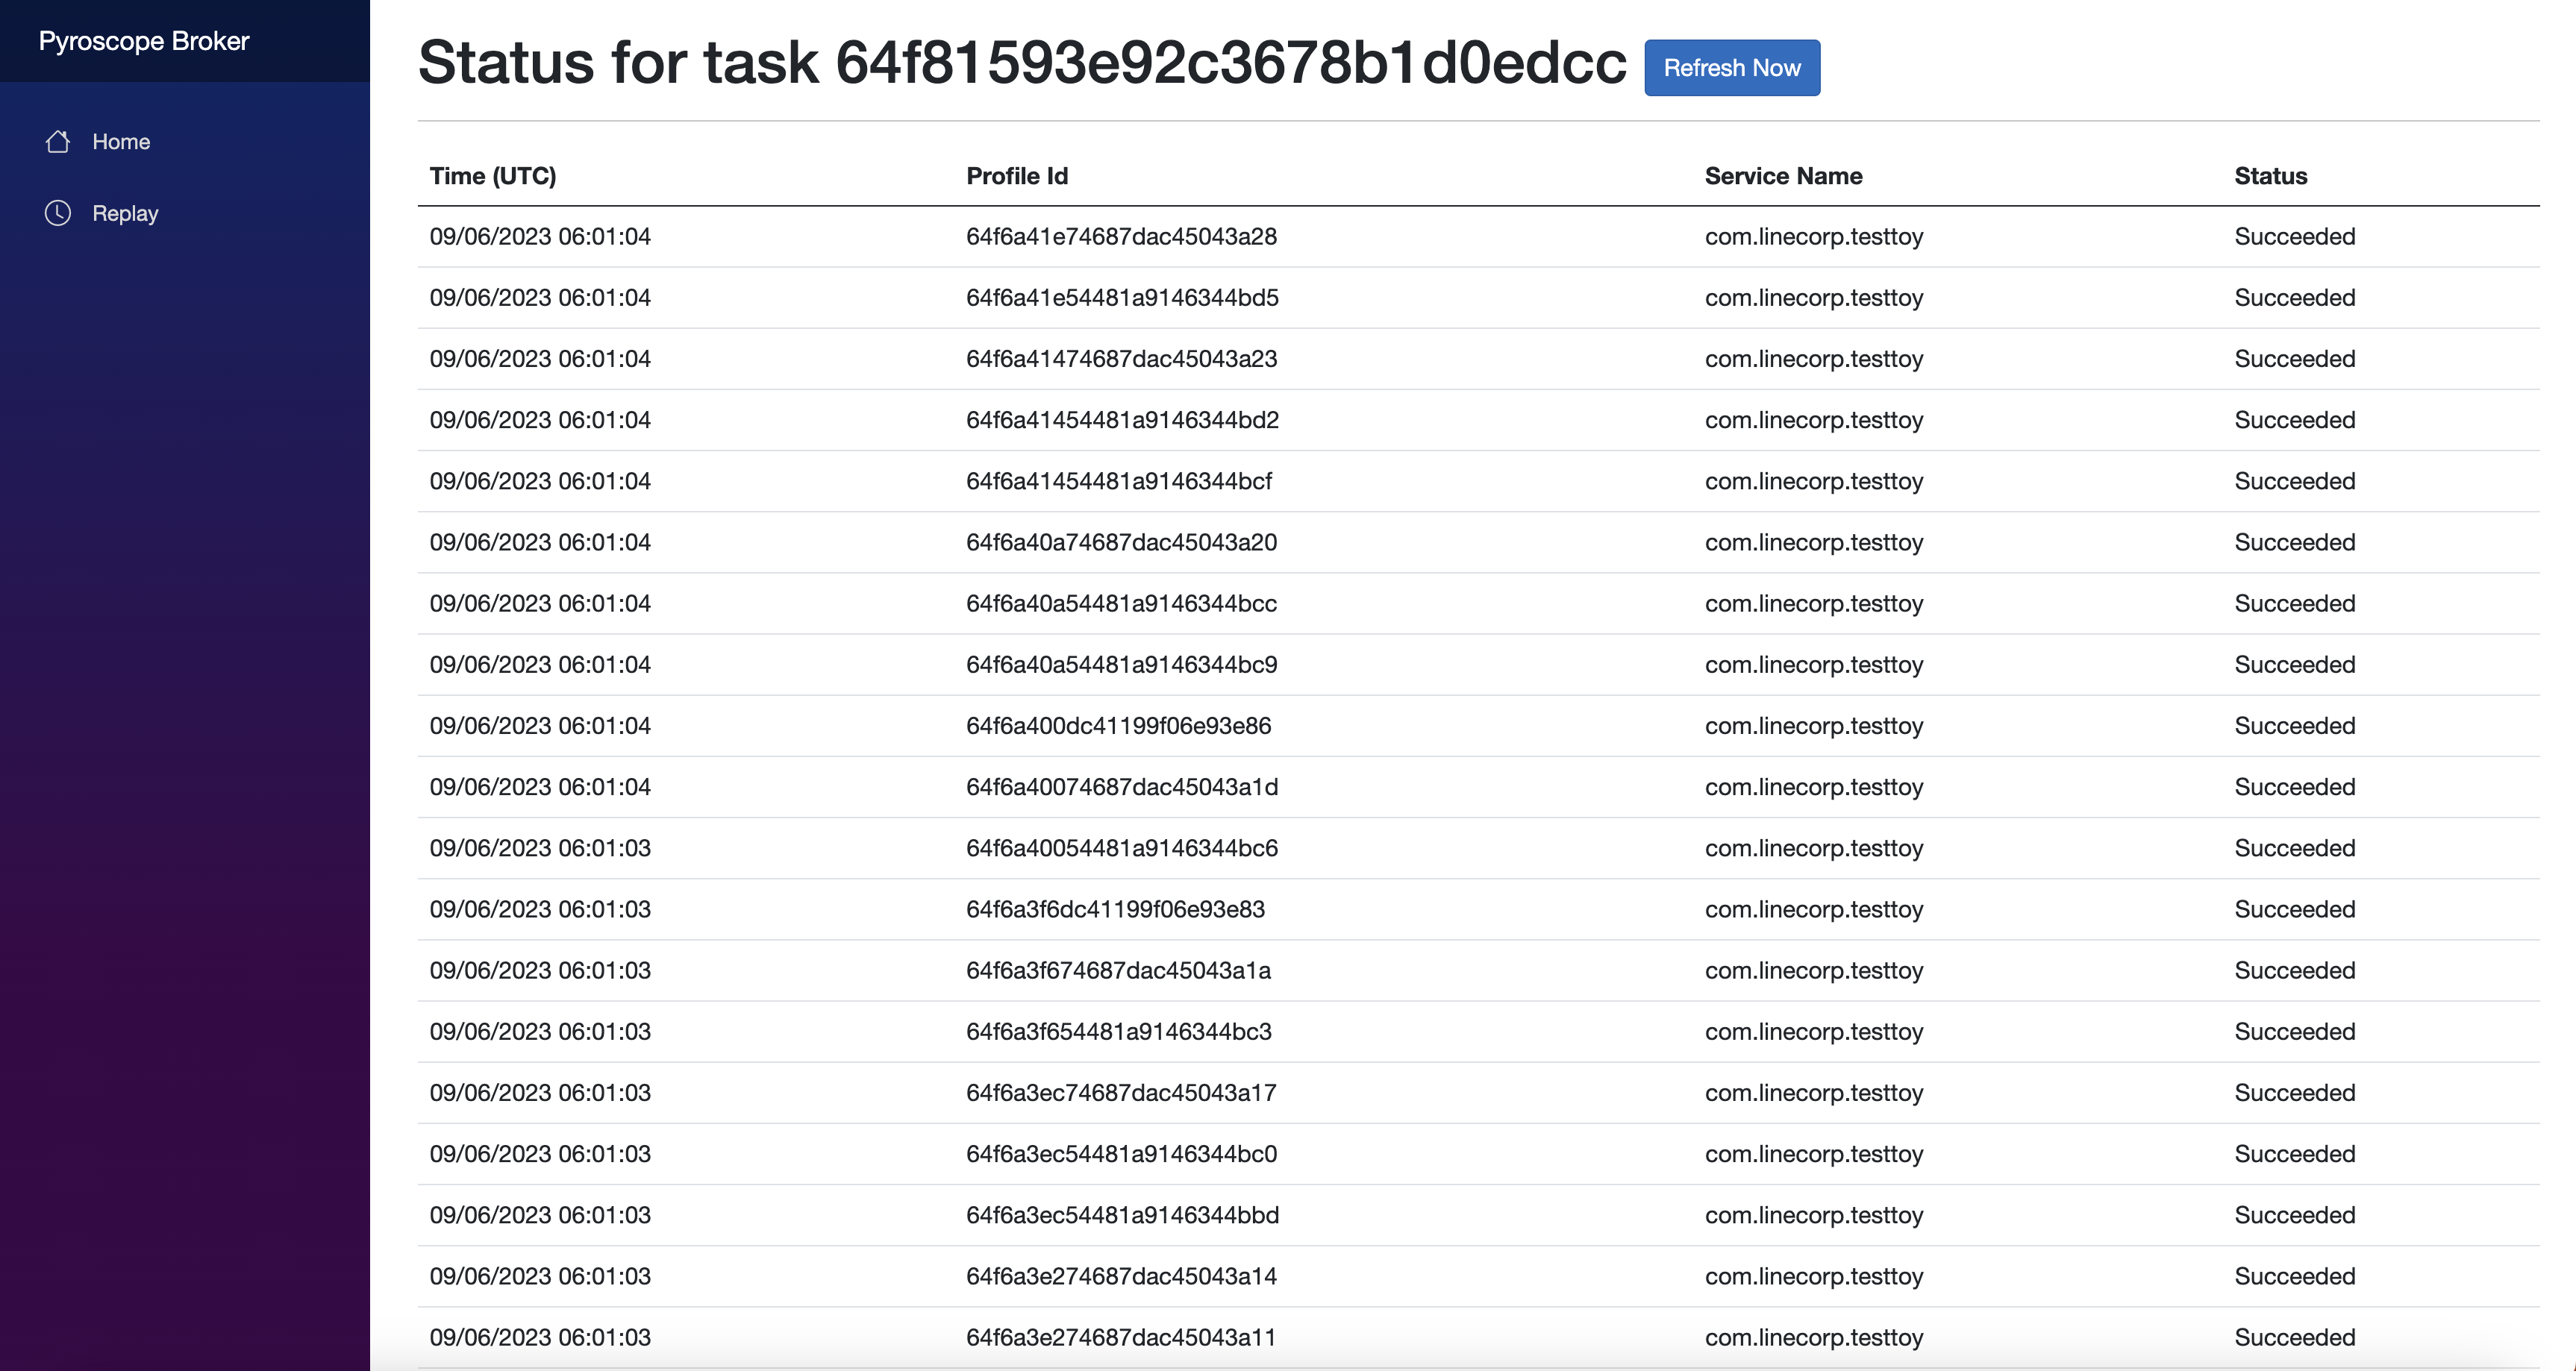Select profile id 64f6a3ec74687dac45043a17
Viewport: 2576px width, 1371px height.
click(x=1122, y=1092)
